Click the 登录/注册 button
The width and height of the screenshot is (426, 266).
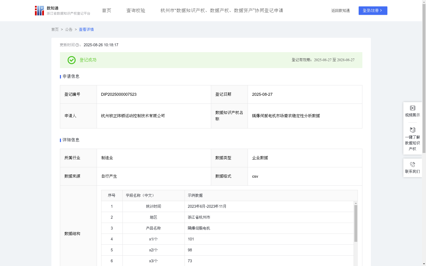pyautogui.click(x=373, y=11)
